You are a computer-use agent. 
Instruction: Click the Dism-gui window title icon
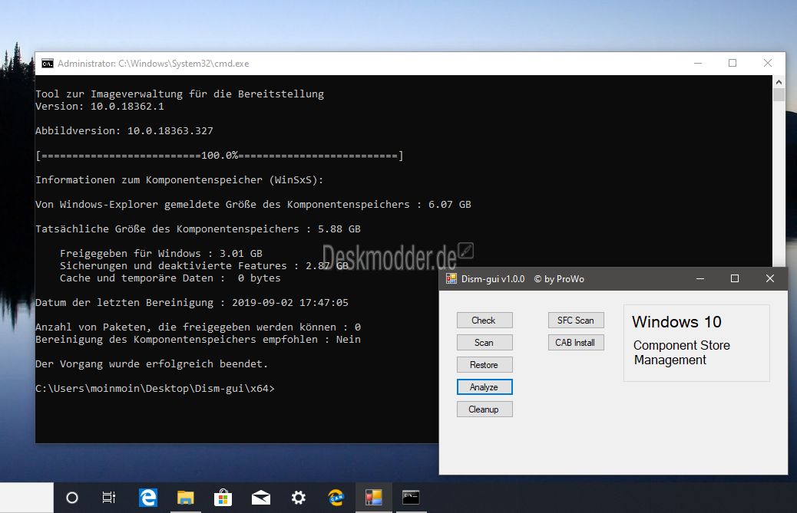click(x=451, y=278)
